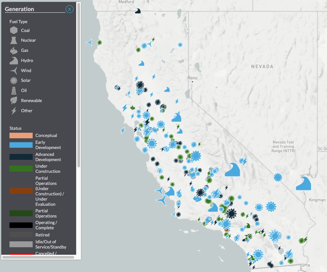The height and width of the screenshot is (272, 327).
Task: Open the large hydro plant marker near Kingman
Action: point(303,184)
